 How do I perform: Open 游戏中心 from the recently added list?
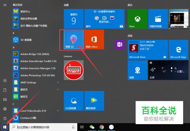pos(36,12)
